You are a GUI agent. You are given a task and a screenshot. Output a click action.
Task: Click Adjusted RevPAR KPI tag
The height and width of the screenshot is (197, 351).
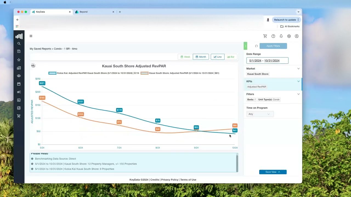(257, 87)
